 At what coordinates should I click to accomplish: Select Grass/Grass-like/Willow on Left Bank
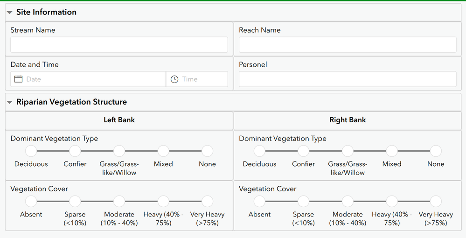[x=119, y=151]
